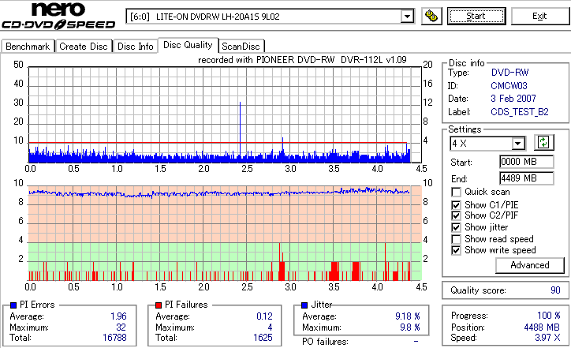This screenshot has width=571, height=348.
Task: Click the blue Jitter legend square
Action: coord(304,305)
